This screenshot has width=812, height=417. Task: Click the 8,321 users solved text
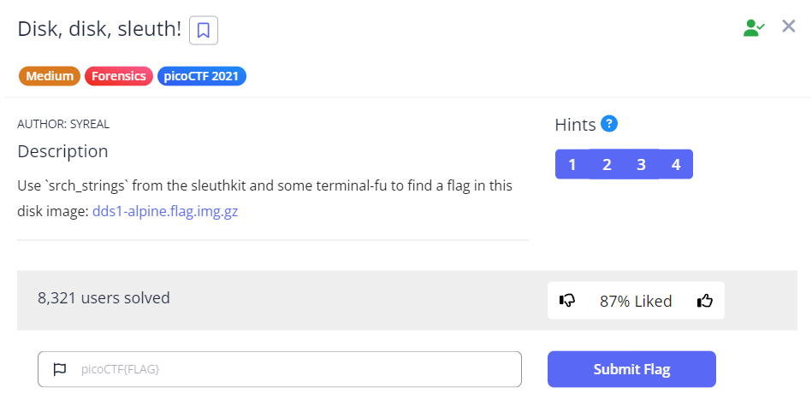tap(104, 298)
